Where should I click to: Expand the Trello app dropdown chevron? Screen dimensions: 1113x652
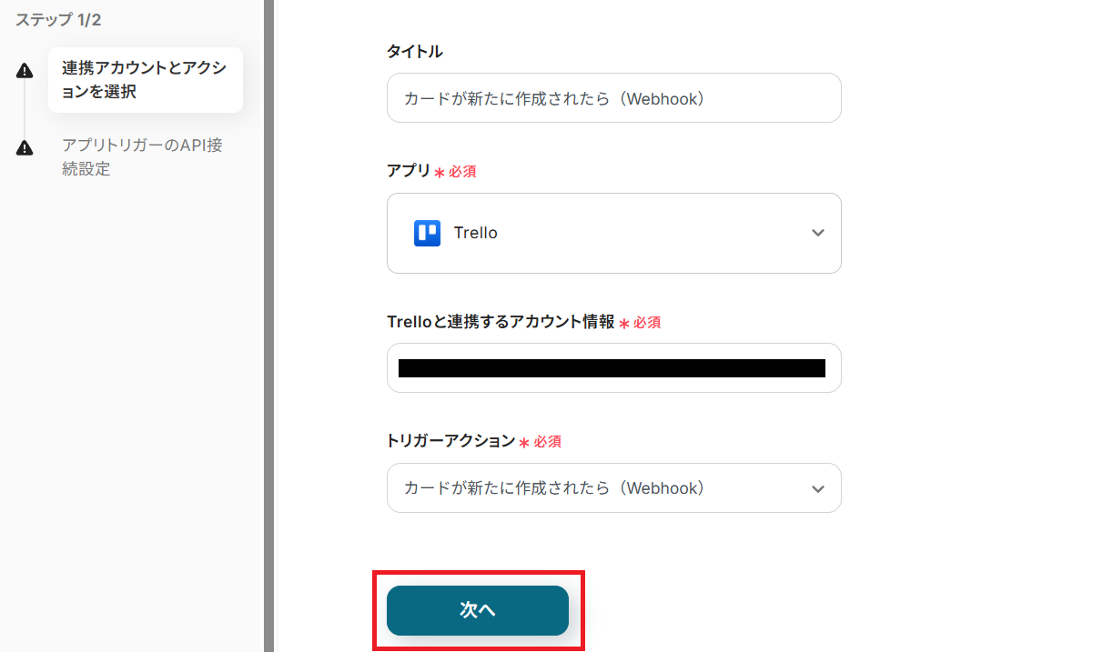817,233
